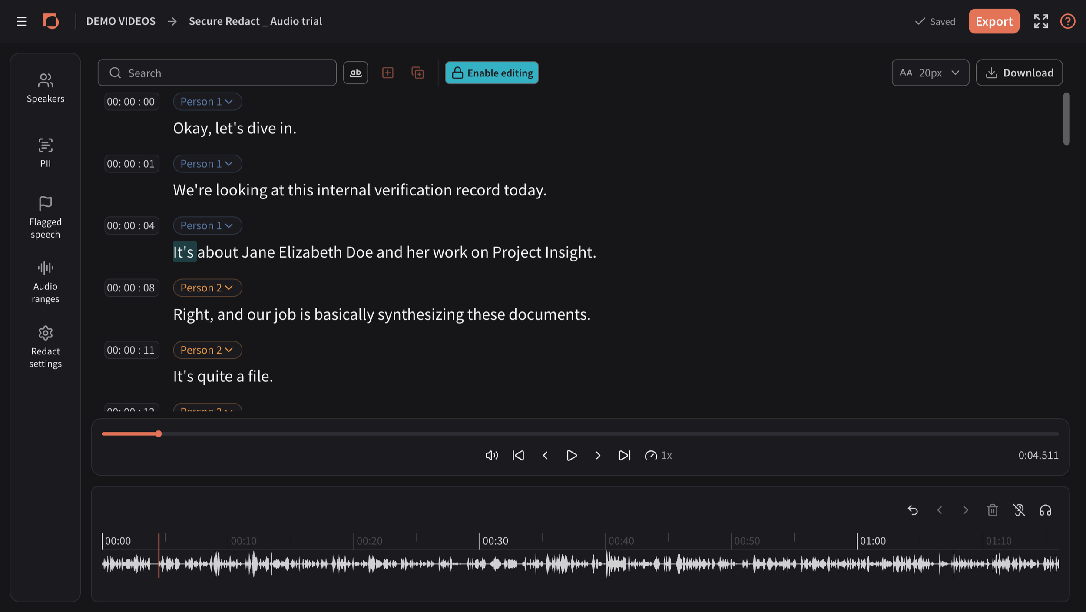Open Person 1 dropdown at 00:00:04
The height and width of the screenshot is (612, 1086).
click(207, 225)
